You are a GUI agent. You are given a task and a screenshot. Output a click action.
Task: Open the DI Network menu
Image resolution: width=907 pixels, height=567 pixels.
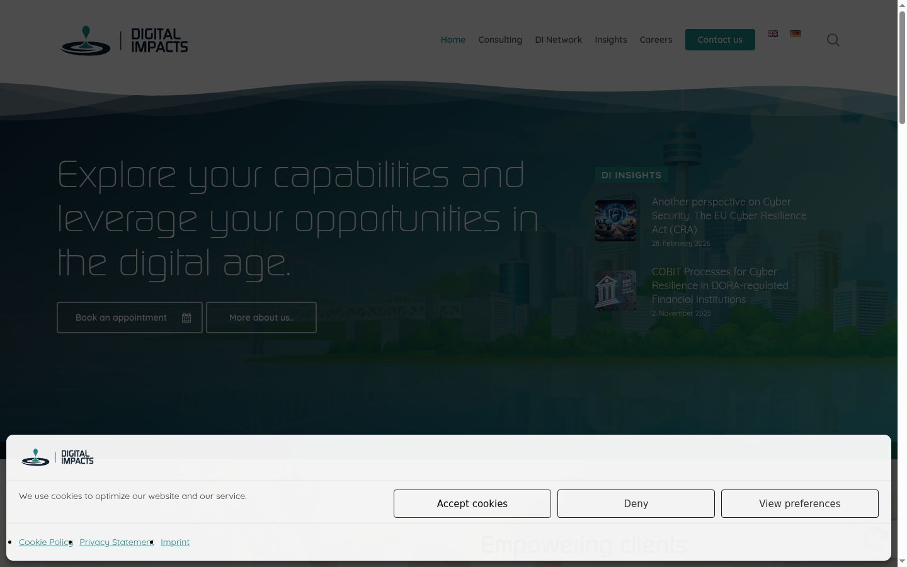click(x=559, y=40)
